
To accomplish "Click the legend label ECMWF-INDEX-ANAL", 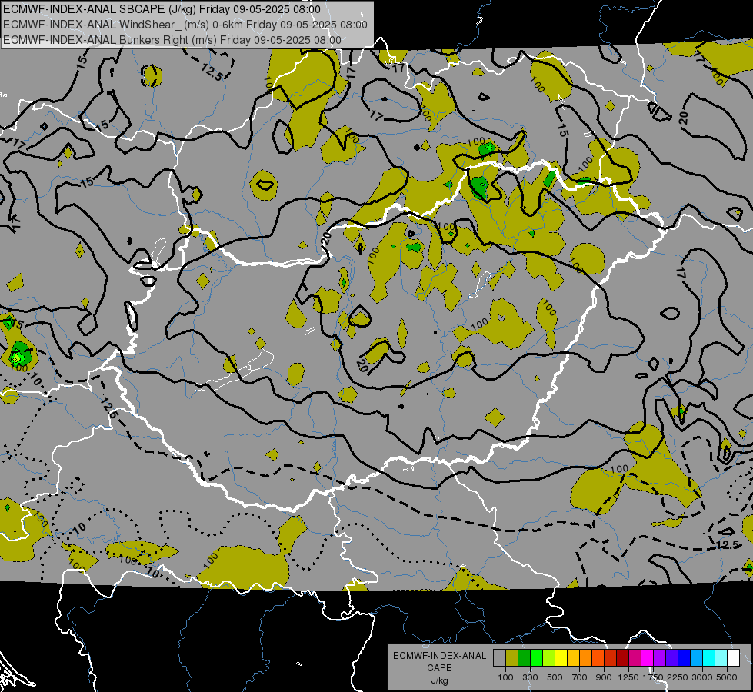I will [439, 656].
